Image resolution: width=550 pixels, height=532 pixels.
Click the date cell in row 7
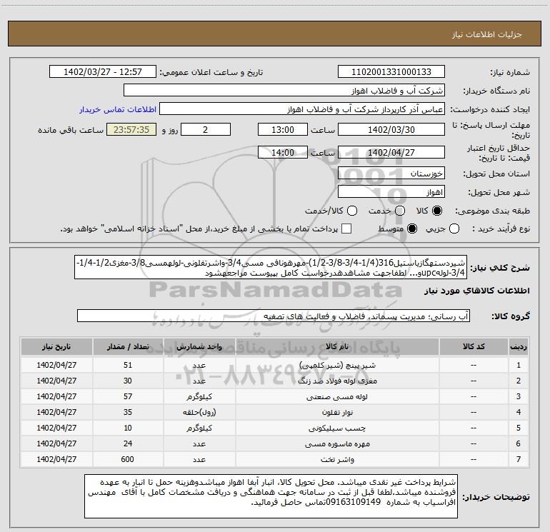point(56,459)
